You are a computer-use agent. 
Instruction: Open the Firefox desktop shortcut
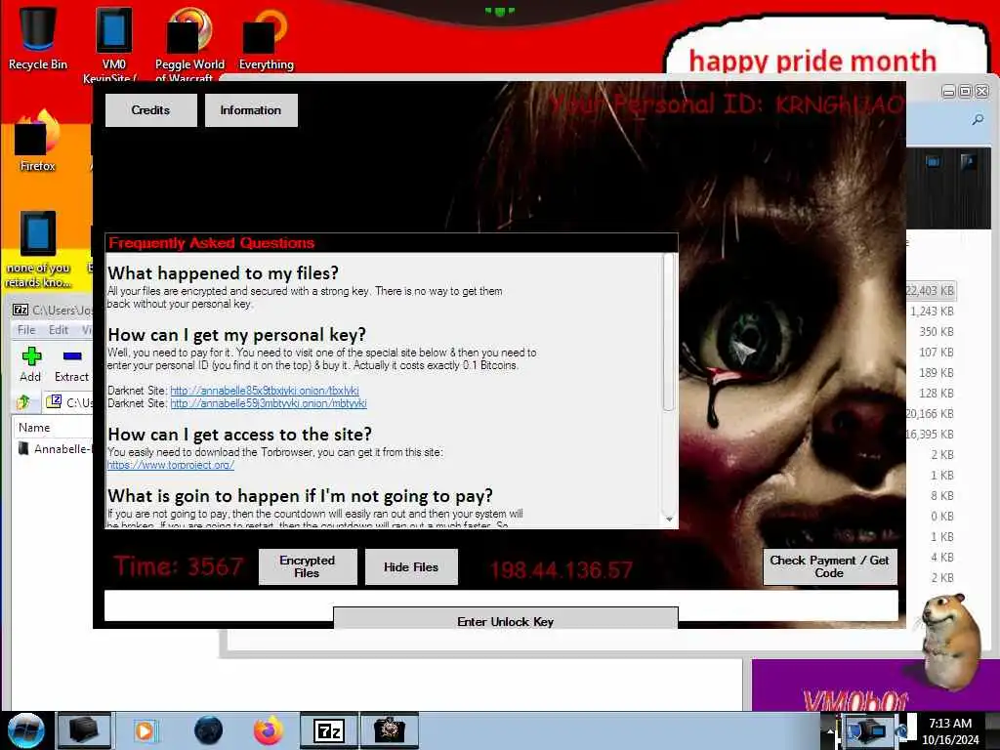[x=37, y=141]
